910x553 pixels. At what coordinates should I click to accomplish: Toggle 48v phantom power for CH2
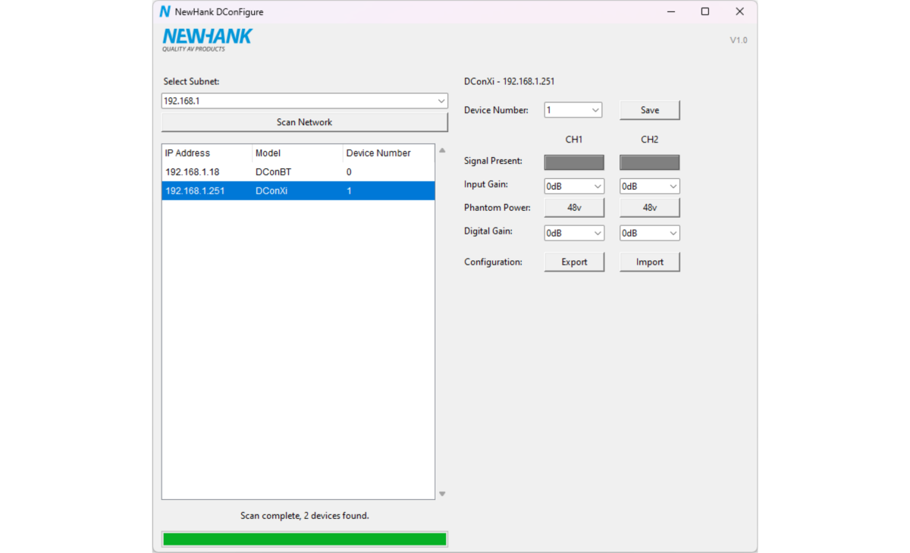(649, 207)
